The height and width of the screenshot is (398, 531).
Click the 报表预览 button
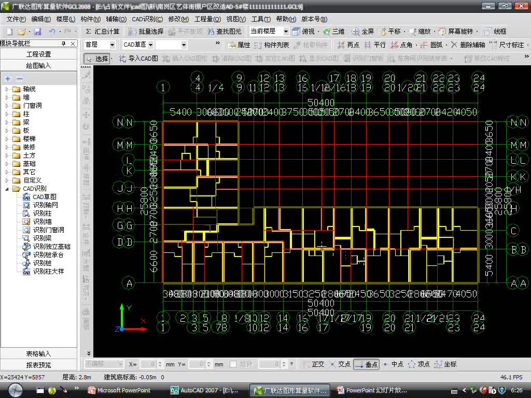click(x=38, y=365)
